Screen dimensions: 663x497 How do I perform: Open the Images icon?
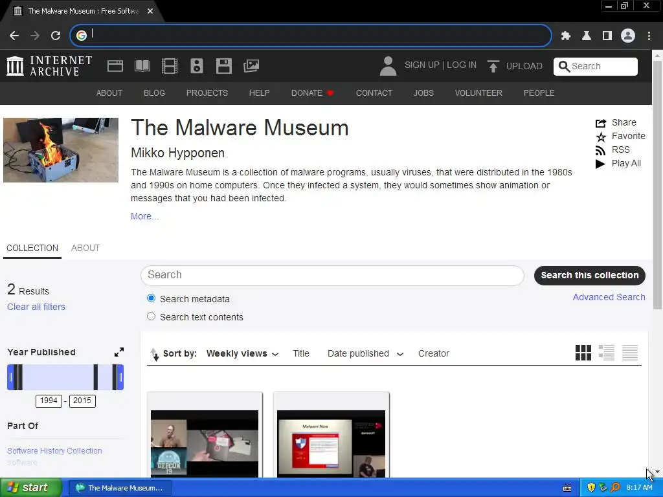pyautogui.click(x=251, y=66)
